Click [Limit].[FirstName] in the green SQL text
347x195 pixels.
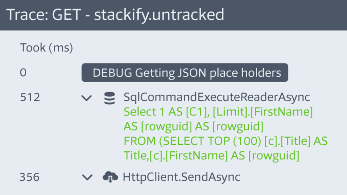(x=263, y=112)
